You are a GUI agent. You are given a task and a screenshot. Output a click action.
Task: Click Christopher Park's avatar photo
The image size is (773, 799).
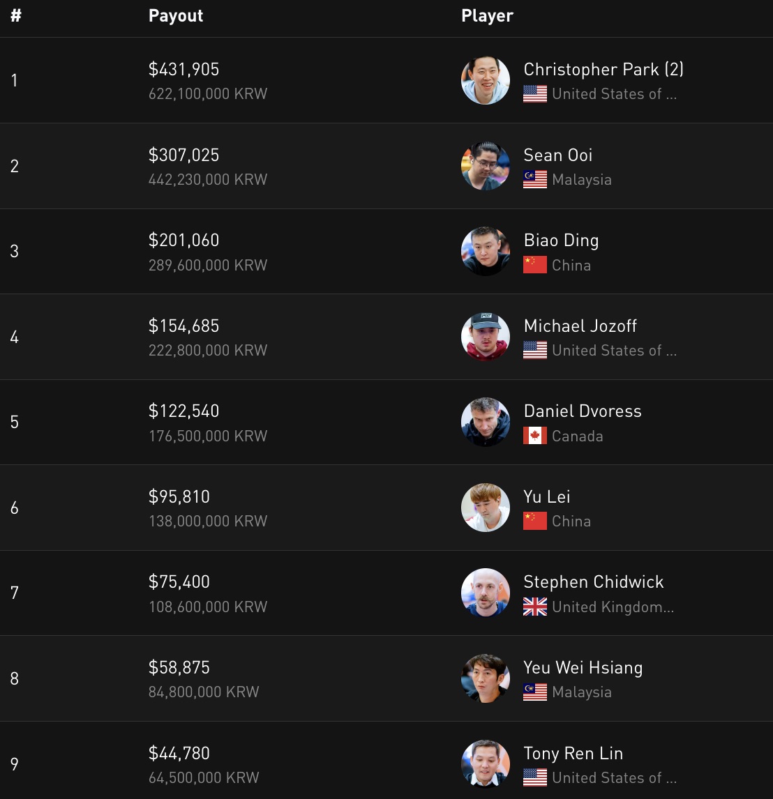485,80
